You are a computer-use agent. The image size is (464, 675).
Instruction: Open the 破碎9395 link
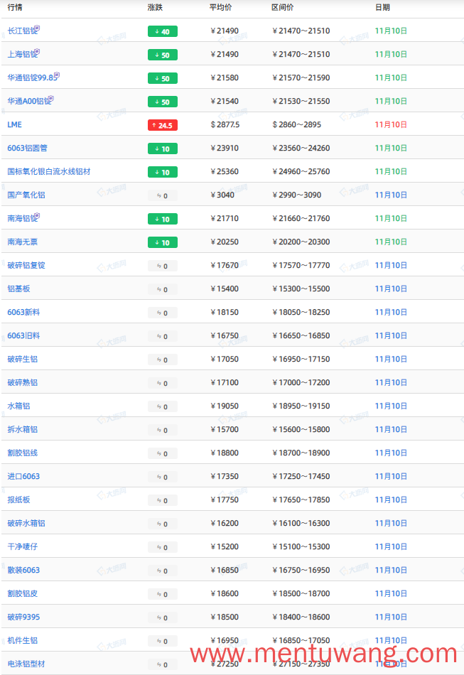click(23, 617)
